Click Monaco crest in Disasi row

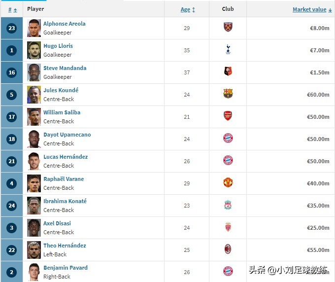point(228,227)
